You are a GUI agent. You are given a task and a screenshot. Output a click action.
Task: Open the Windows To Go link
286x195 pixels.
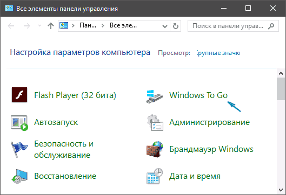(x=198, y=95)
